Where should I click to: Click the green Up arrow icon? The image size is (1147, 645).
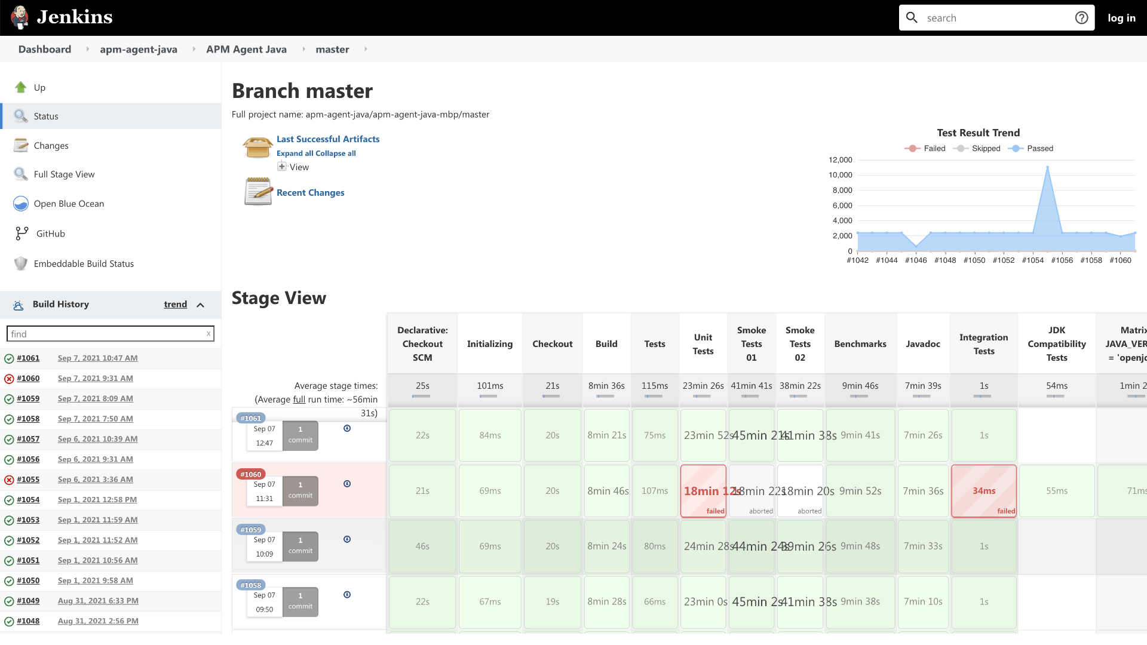(21, 87)
